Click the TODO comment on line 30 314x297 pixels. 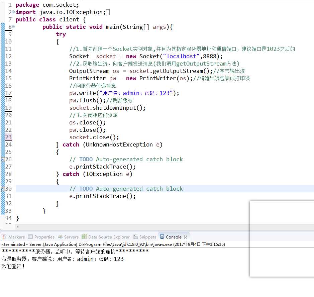click(x=126, y=189)
